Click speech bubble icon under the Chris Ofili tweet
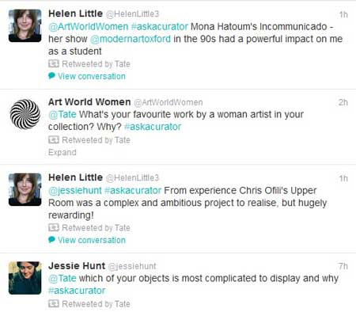The width and height of the screenshot is (356, 312). tap(51, 240)
